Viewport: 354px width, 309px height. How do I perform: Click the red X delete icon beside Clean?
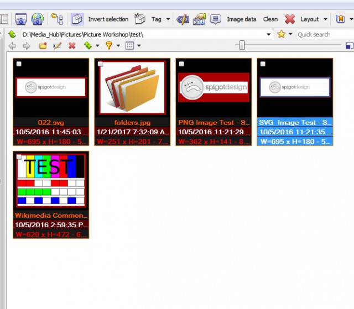pos(290,19)
